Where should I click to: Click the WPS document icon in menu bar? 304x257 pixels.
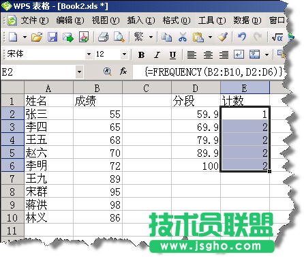click(12, 20)
